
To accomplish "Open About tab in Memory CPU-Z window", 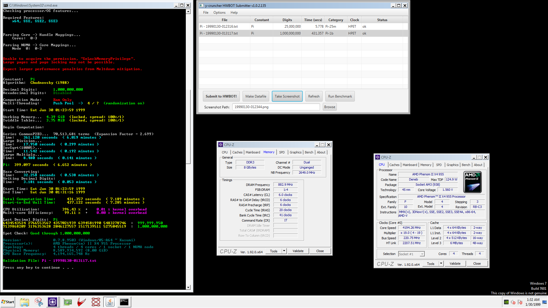I will (321, 152).
